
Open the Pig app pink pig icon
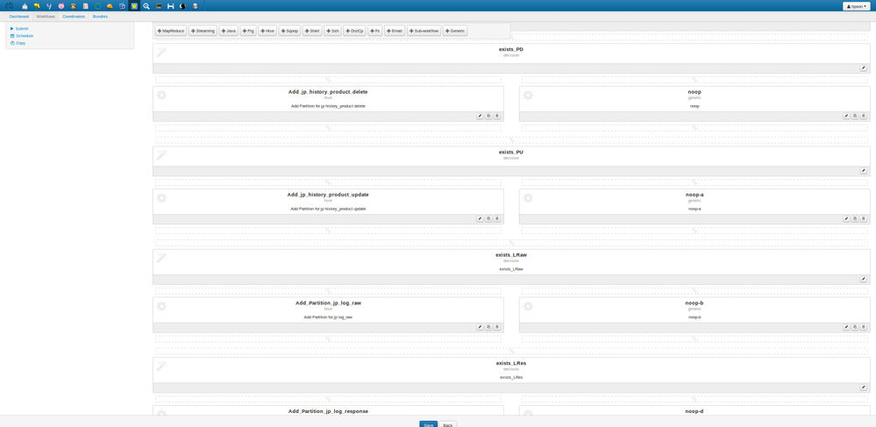pos(61,6)
